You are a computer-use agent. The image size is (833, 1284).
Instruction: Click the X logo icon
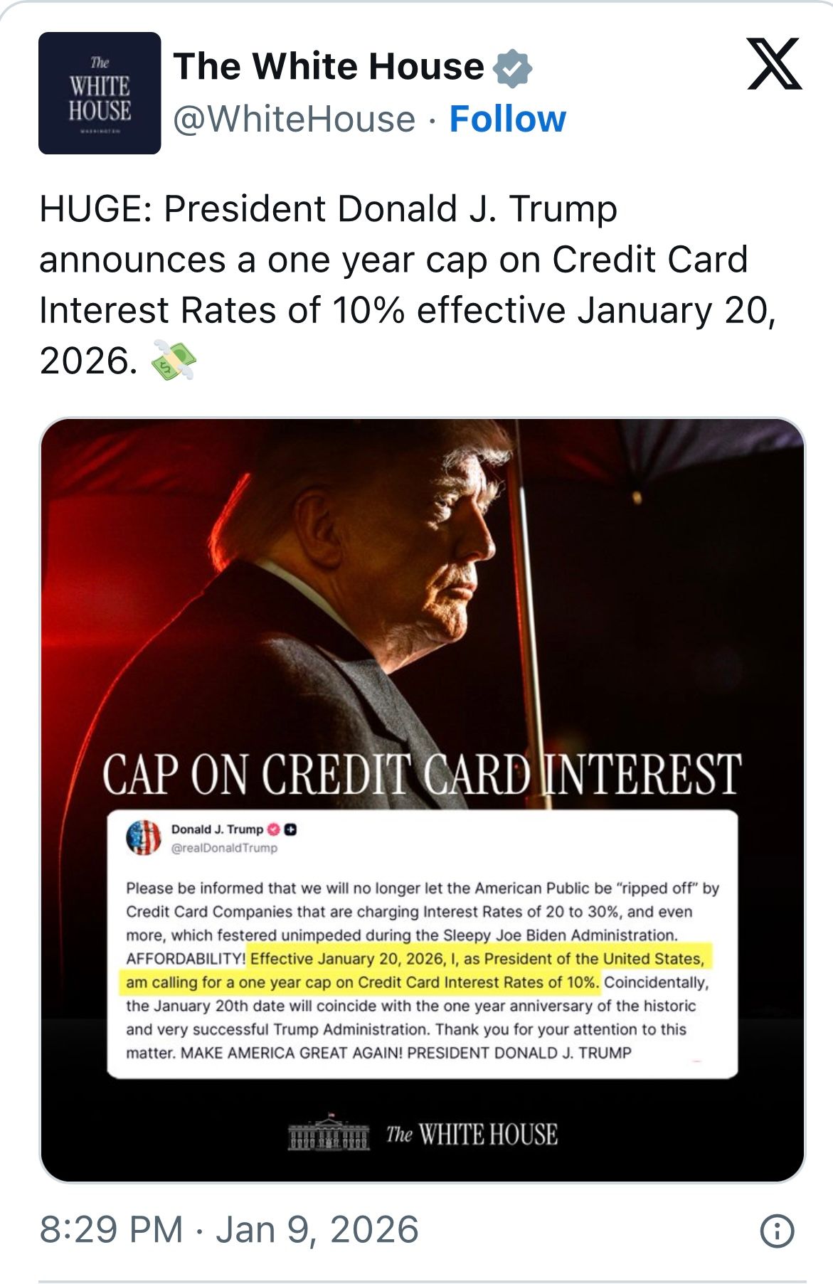click(775, 65)
